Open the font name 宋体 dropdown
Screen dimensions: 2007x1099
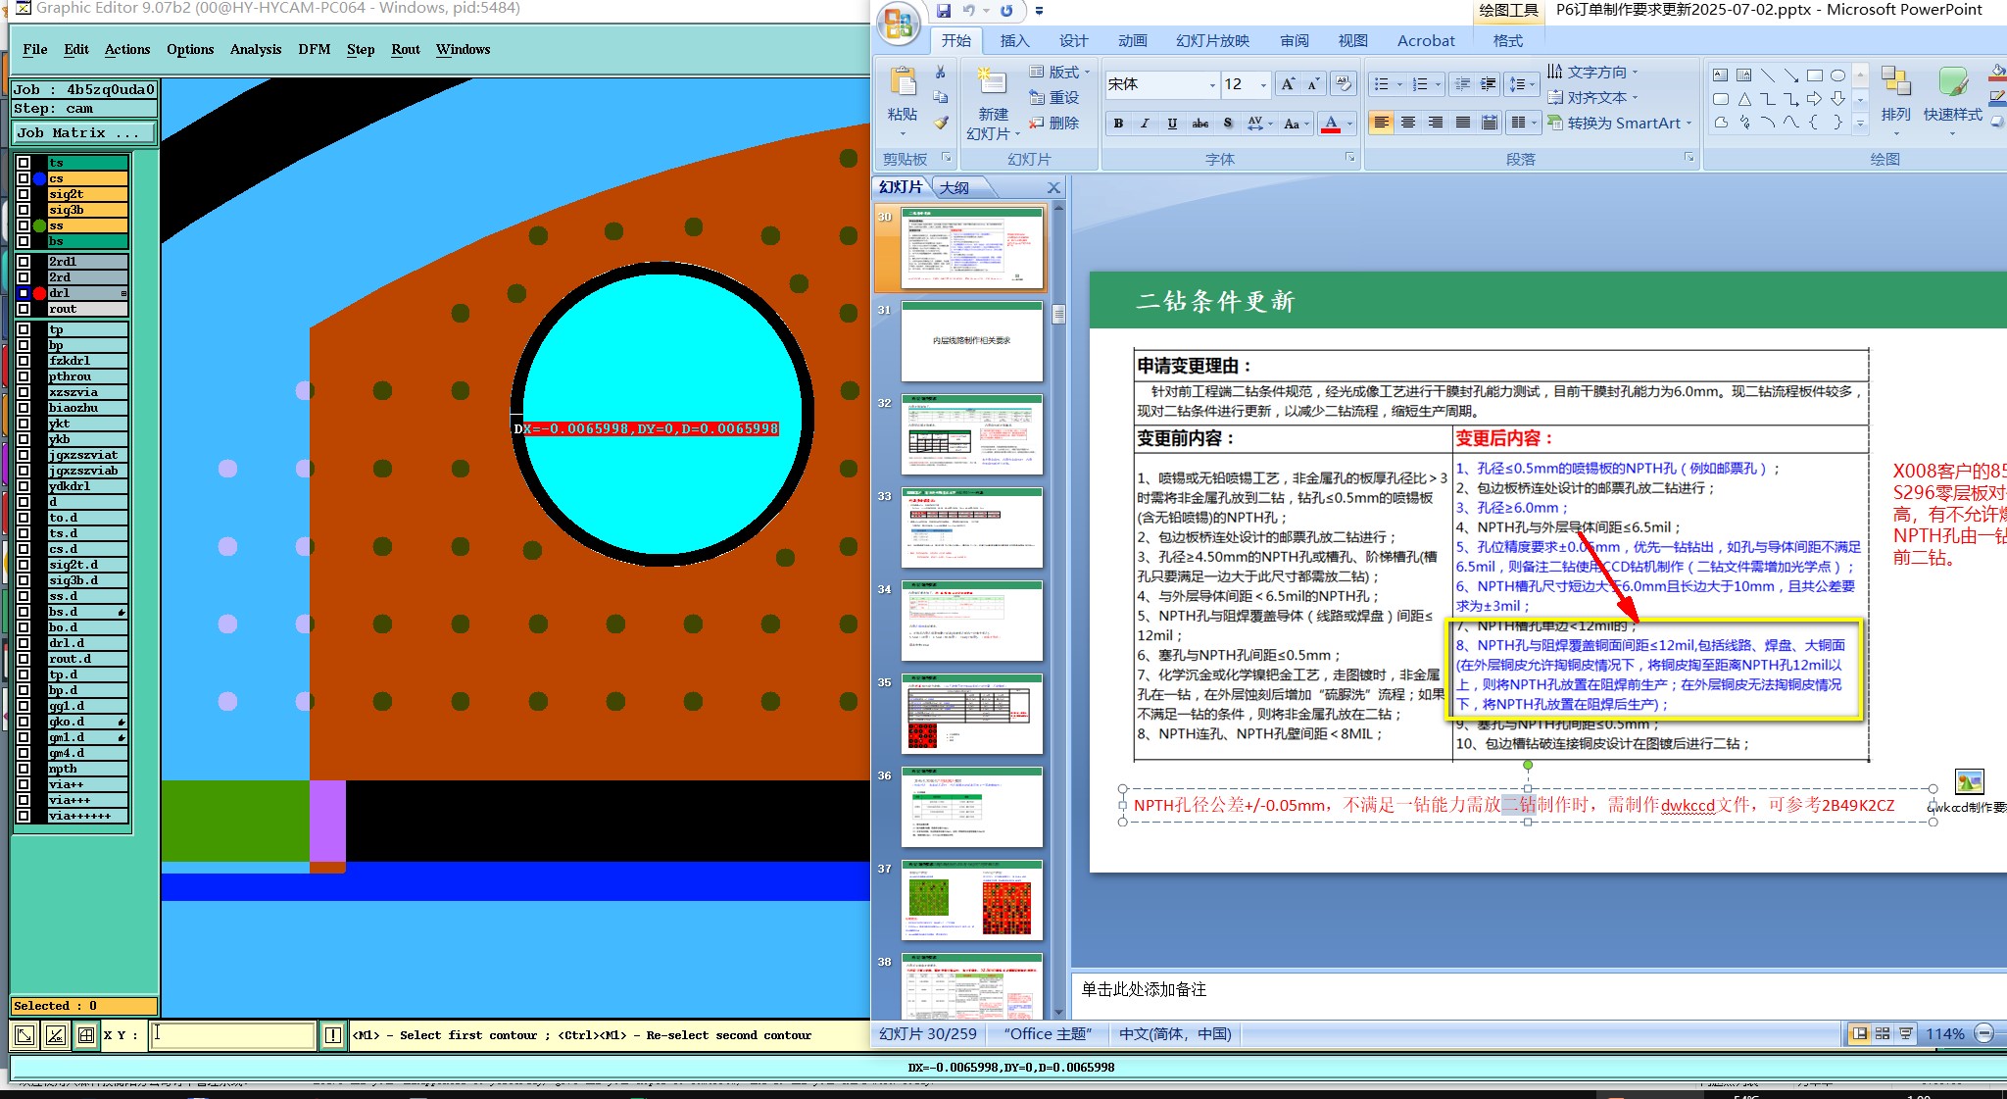[1212, 85]
